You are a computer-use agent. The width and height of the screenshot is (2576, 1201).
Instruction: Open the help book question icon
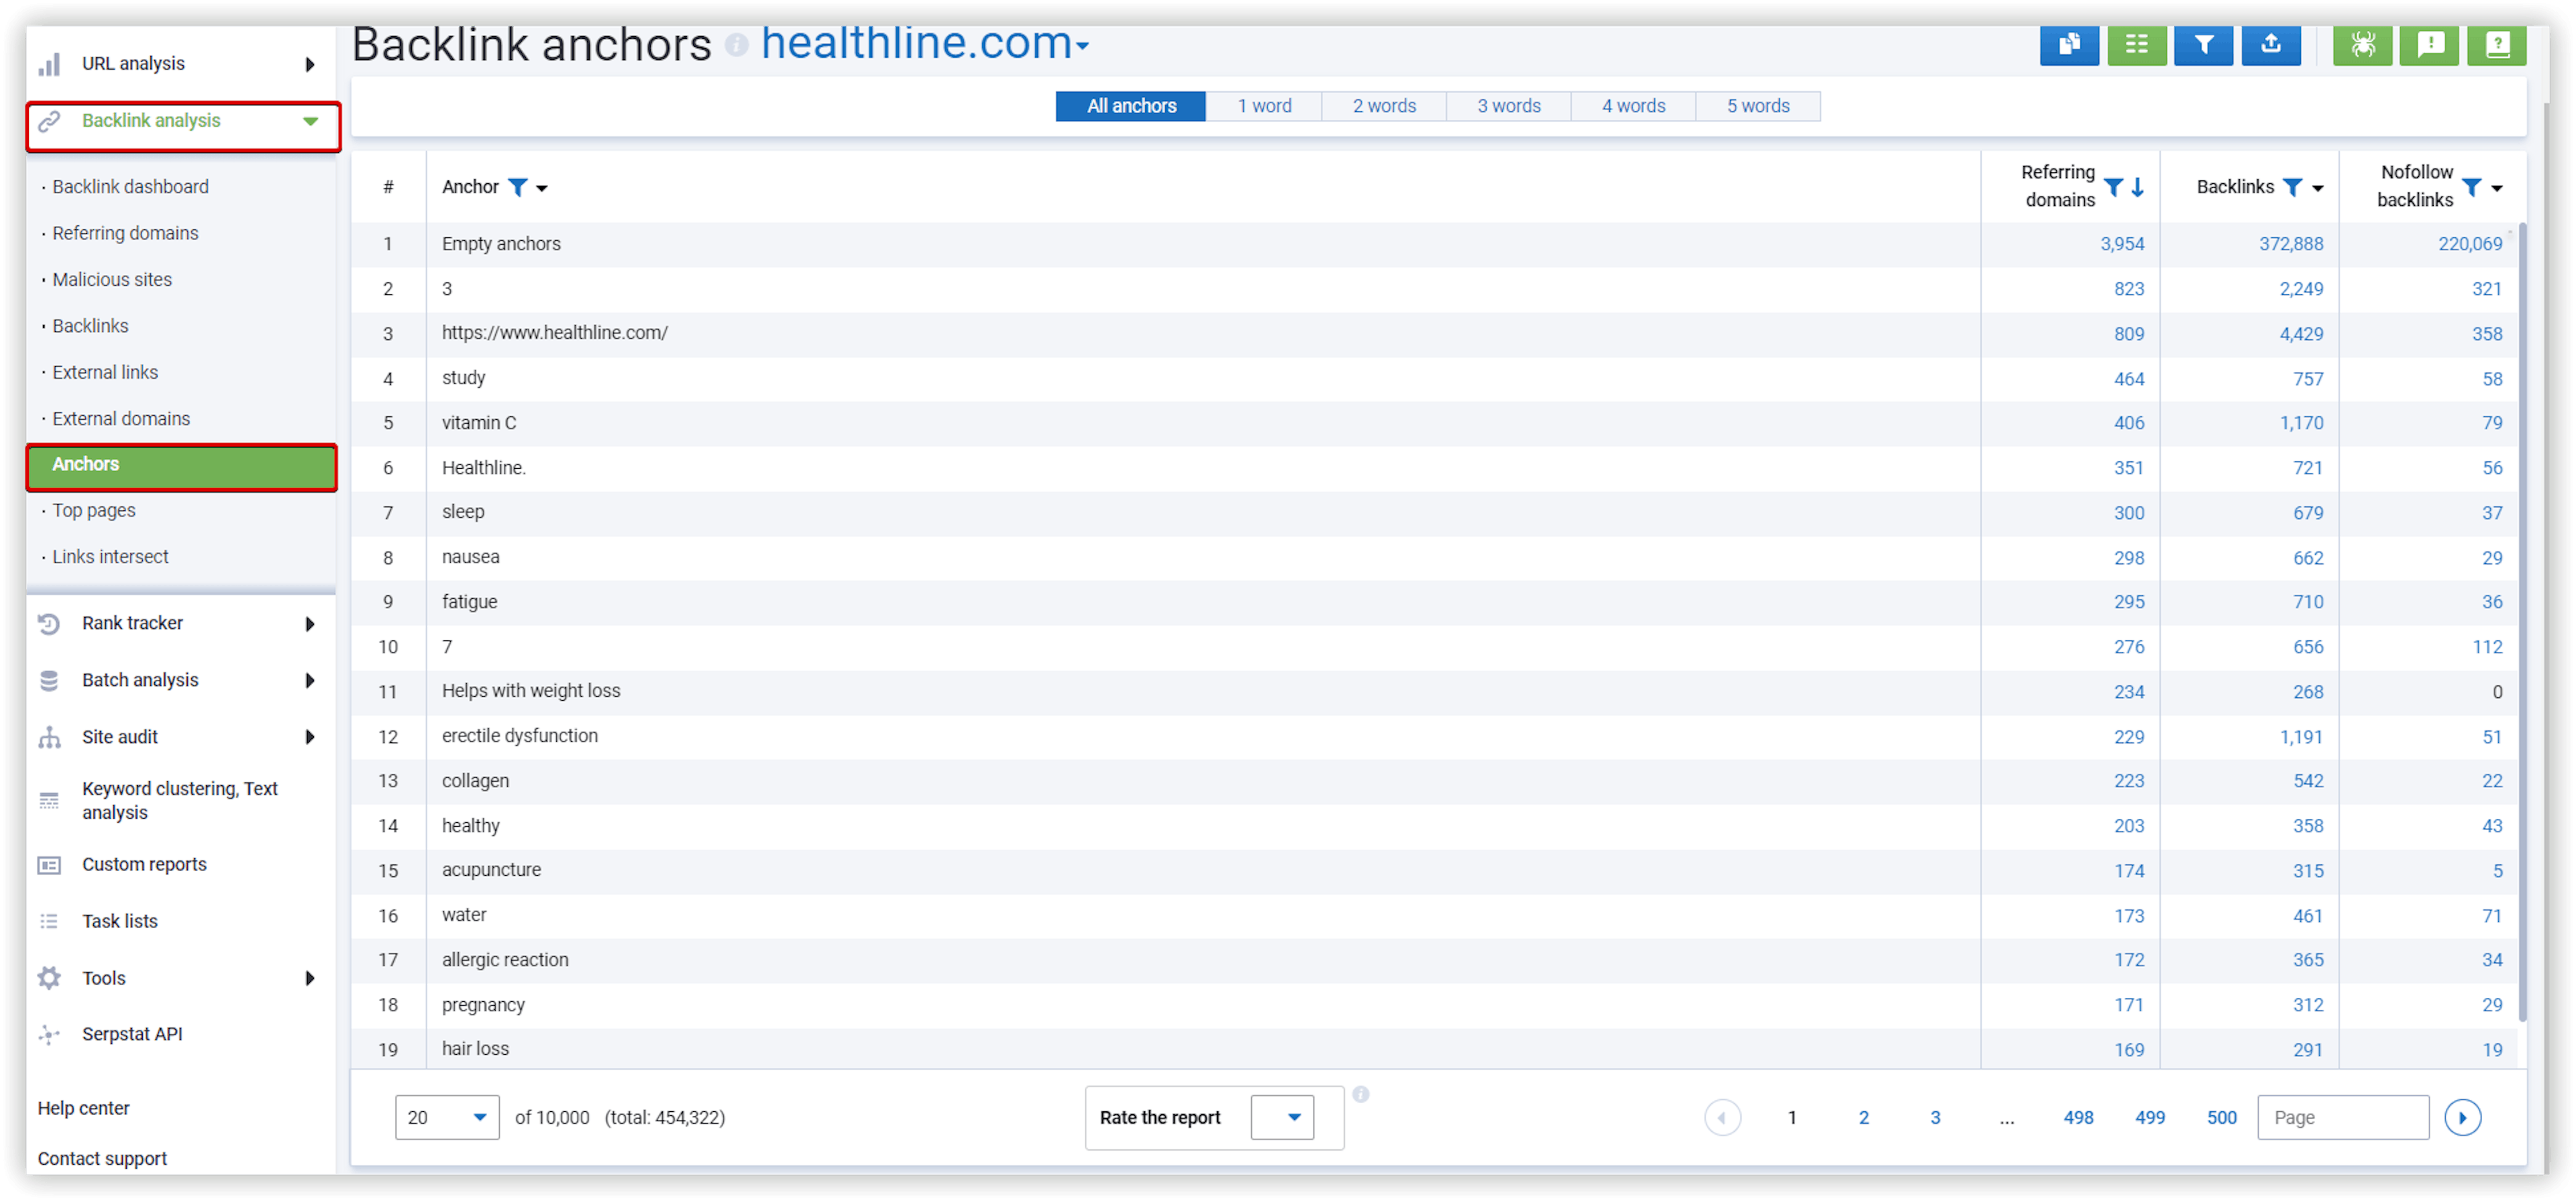coord(2497,44)
